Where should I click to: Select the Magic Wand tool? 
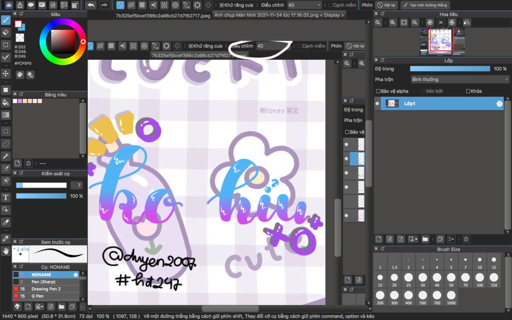[5, 156]
